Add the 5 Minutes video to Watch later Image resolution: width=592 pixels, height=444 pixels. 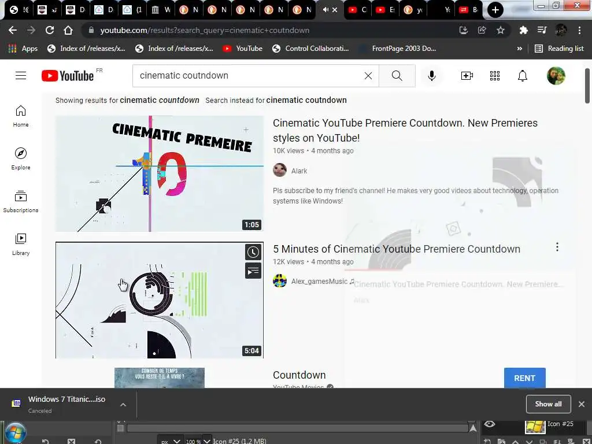point(253,252)
